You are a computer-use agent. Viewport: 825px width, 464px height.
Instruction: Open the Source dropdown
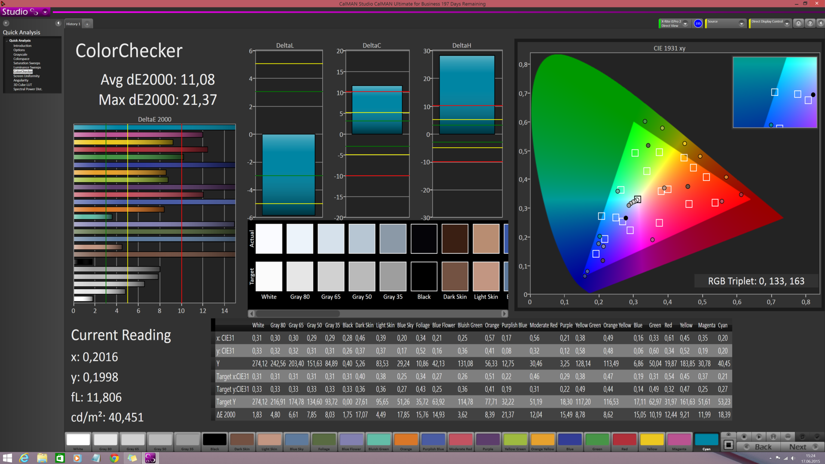tap(741, 24)
